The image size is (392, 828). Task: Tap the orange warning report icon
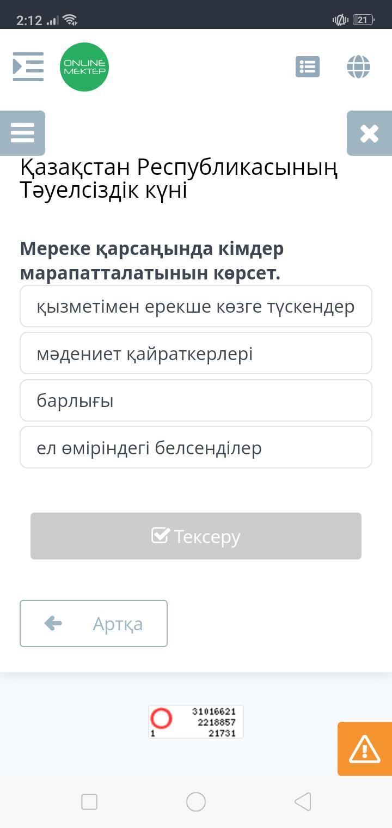(365, 748)
